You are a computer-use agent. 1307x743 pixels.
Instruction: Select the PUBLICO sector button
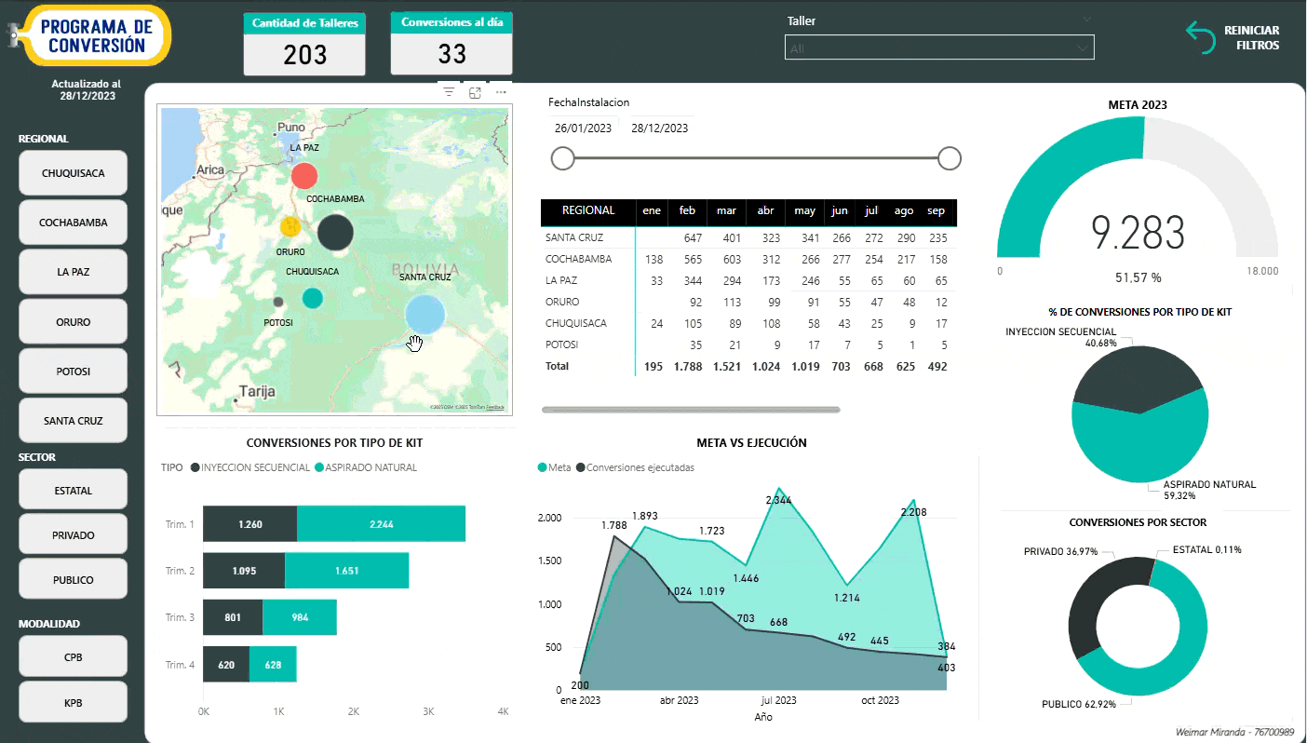tap(74, 580)
